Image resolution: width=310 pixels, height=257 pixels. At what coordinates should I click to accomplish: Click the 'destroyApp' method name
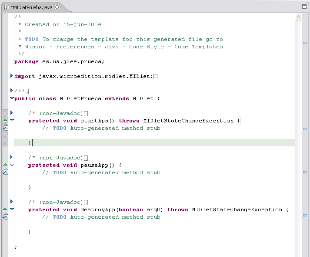pyautogui.click(x=98, y=210)
